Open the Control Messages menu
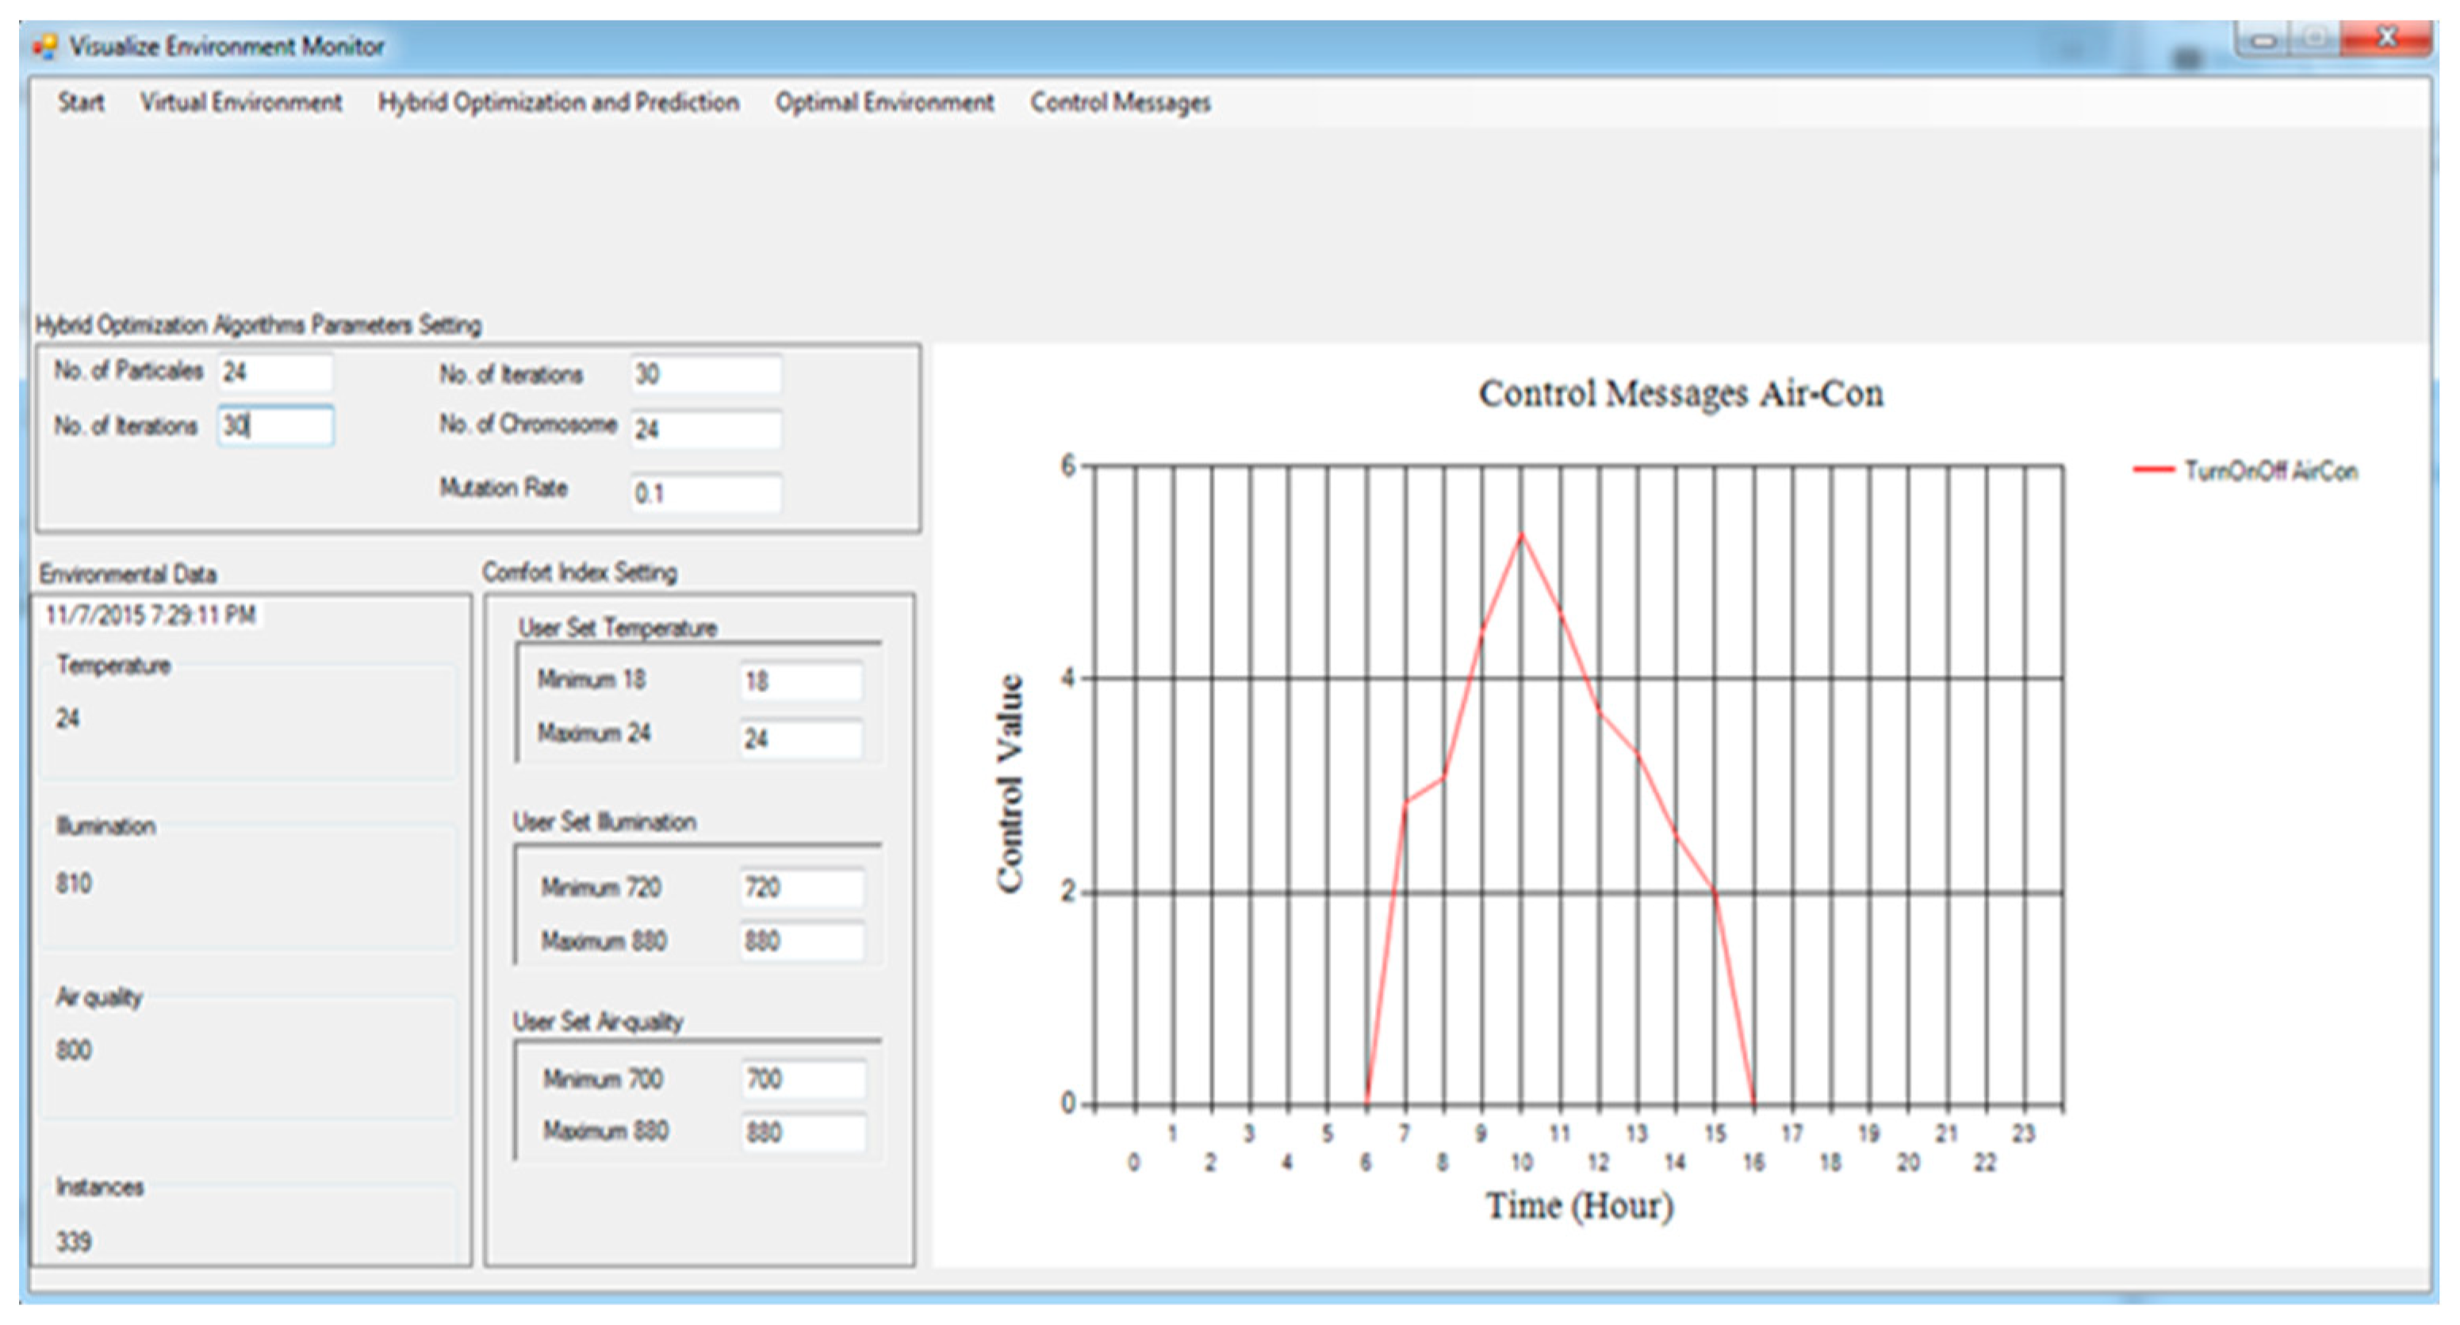Screen dimensions: 2460x1325 [1121, 102]
